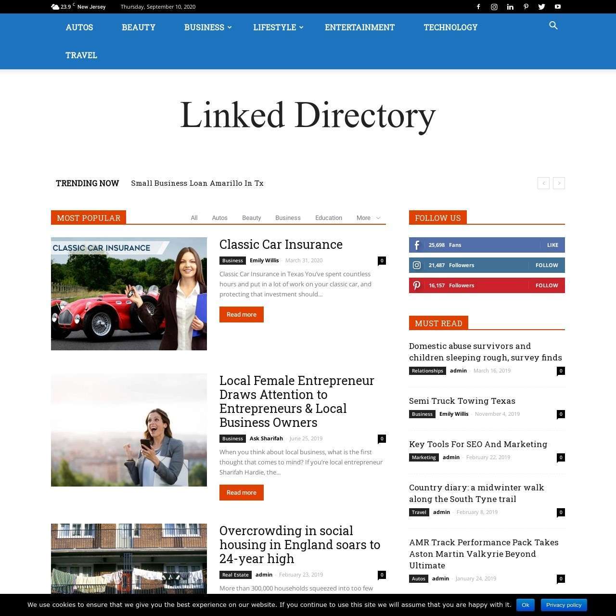Click Facebook icon in Follow Us widget
Image resolution: width=616 pixels, height=616 pixels.
click(417, 245)
